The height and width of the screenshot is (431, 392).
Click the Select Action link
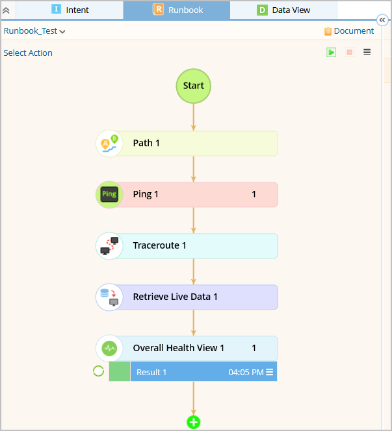click(28, 53)
